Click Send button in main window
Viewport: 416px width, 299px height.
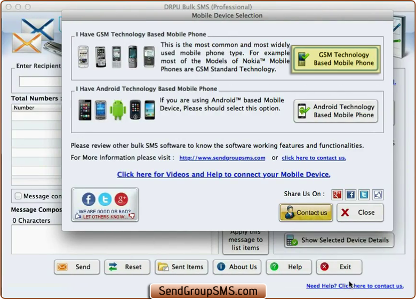click(77, 266)
